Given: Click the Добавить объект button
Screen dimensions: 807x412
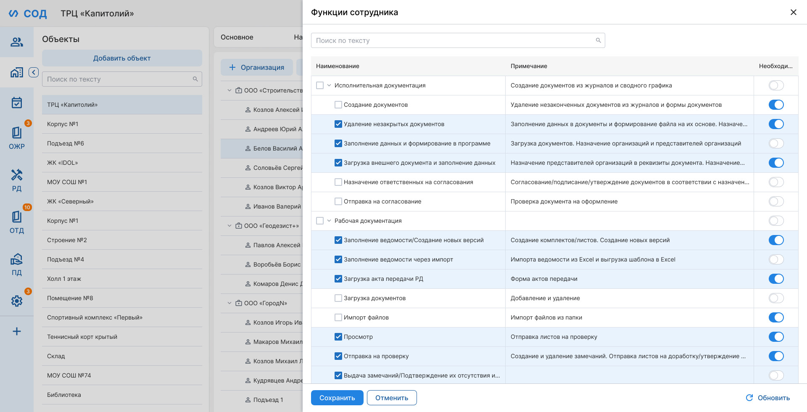Looking at the screenshot, I should click(x=122, y=58).
